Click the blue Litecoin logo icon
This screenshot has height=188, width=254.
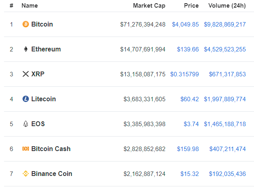click(26, 99)
